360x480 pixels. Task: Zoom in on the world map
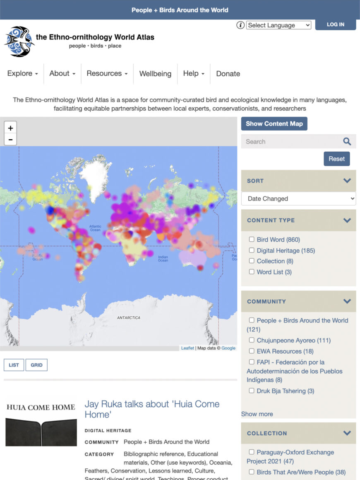[10, 128]
